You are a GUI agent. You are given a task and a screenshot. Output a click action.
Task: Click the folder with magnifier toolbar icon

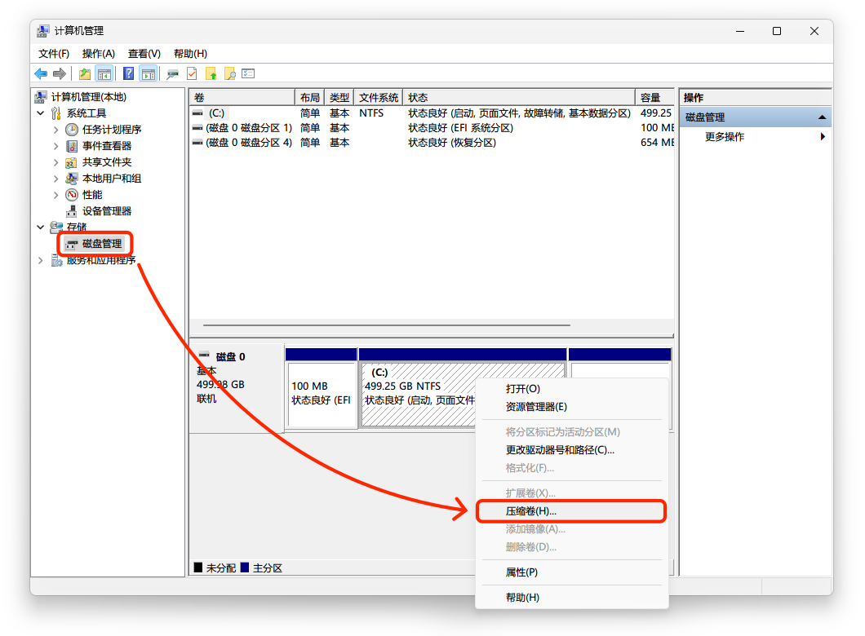tap(230, 74)
